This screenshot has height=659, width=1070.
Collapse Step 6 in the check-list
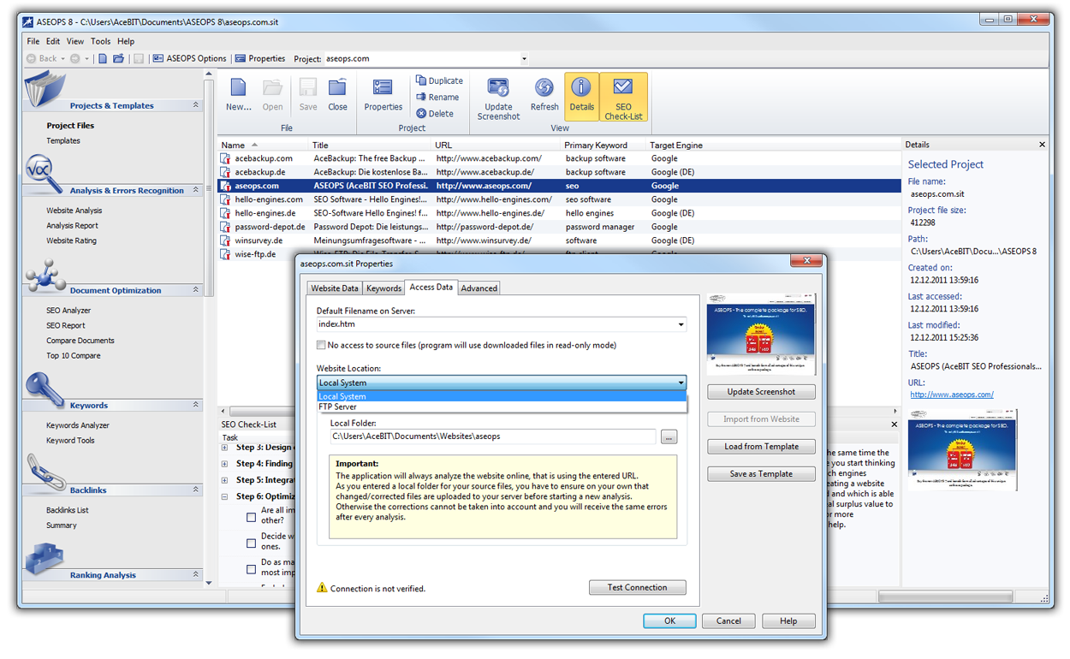(225, 496)
